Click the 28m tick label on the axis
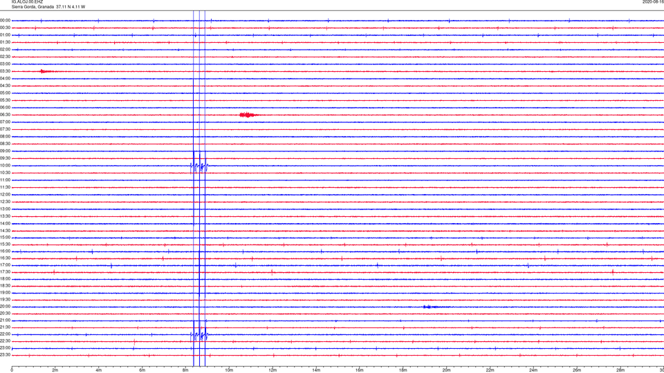Viewport: 664px width, 373px height. (x=620, y=370)
